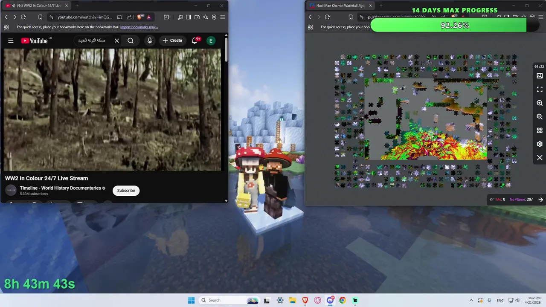
Task: Arrange puzzle pieces with grid icon
Action: point(540,130)
